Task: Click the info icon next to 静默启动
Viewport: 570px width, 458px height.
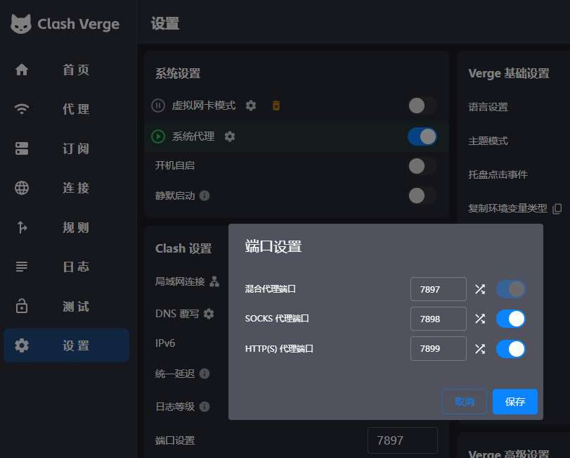Action: 205,196
